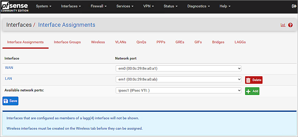Click the red help question mark icon
The image size is (298, 137).
pos(290,25)
